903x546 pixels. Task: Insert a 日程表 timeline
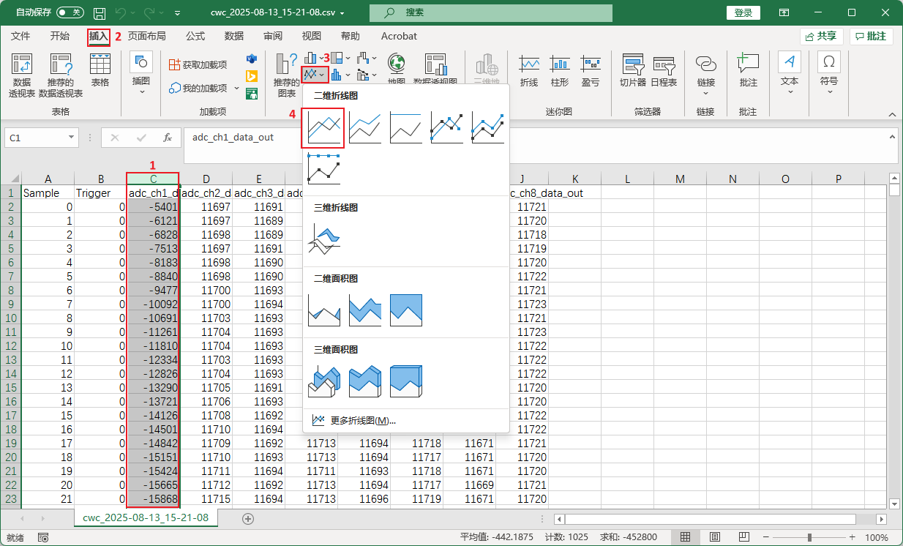point(664,70)
